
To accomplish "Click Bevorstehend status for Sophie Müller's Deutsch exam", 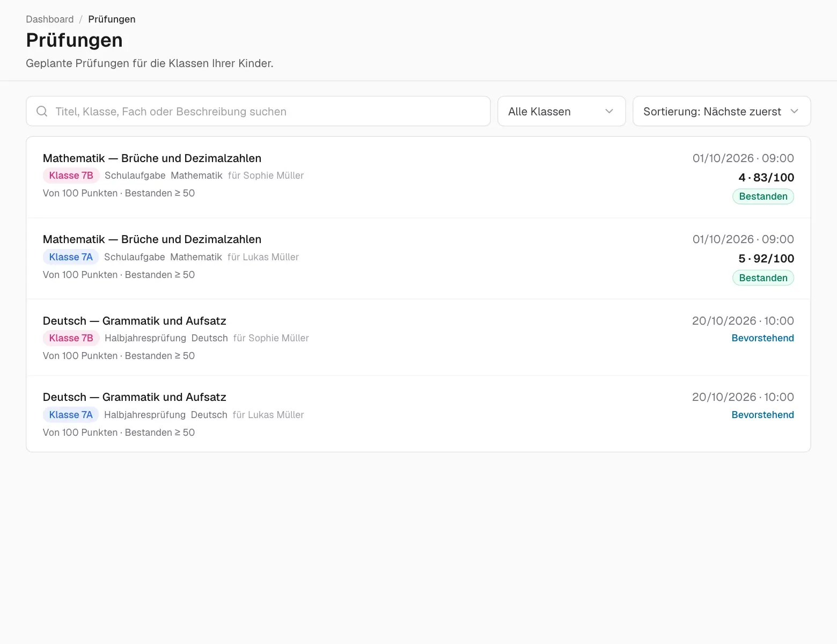I will tap(762, 338).
